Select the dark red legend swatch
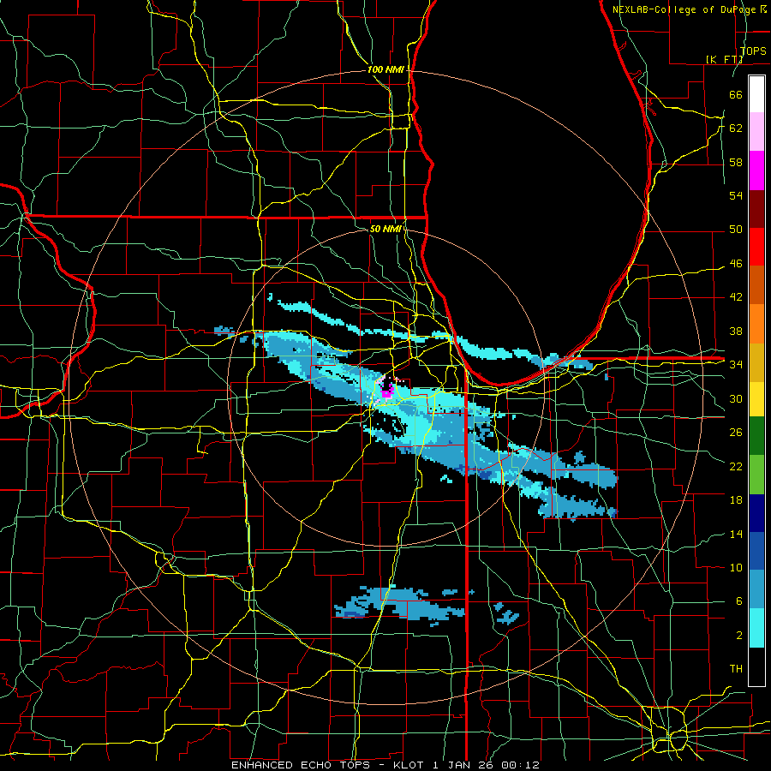This screenshot has height=771, width=771. click(756, 209)
